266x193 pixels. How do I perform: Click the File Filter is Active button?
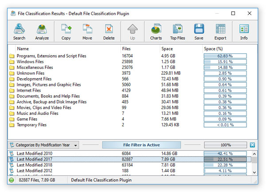141,145
